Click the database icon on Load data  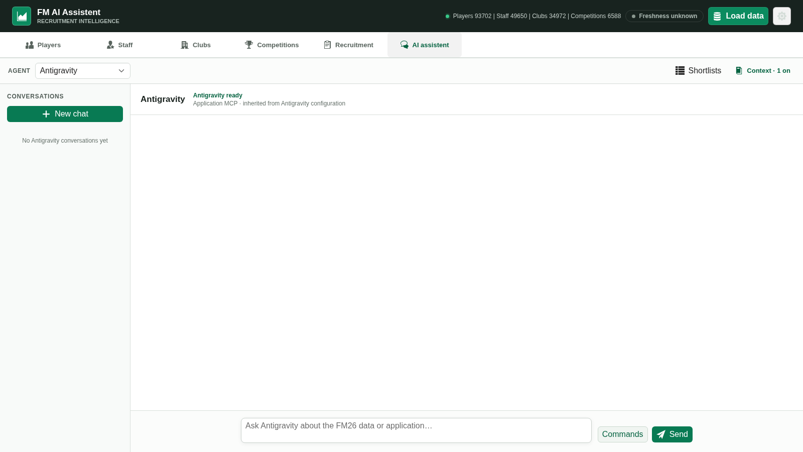[x=717, y=16]
